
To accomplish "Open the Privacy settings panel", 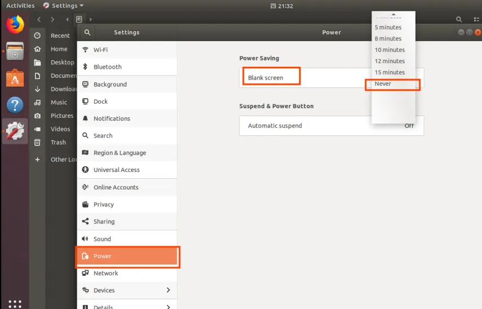I will (127, 205).
